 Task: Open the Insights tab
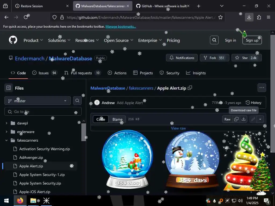[x=196, y=73]
